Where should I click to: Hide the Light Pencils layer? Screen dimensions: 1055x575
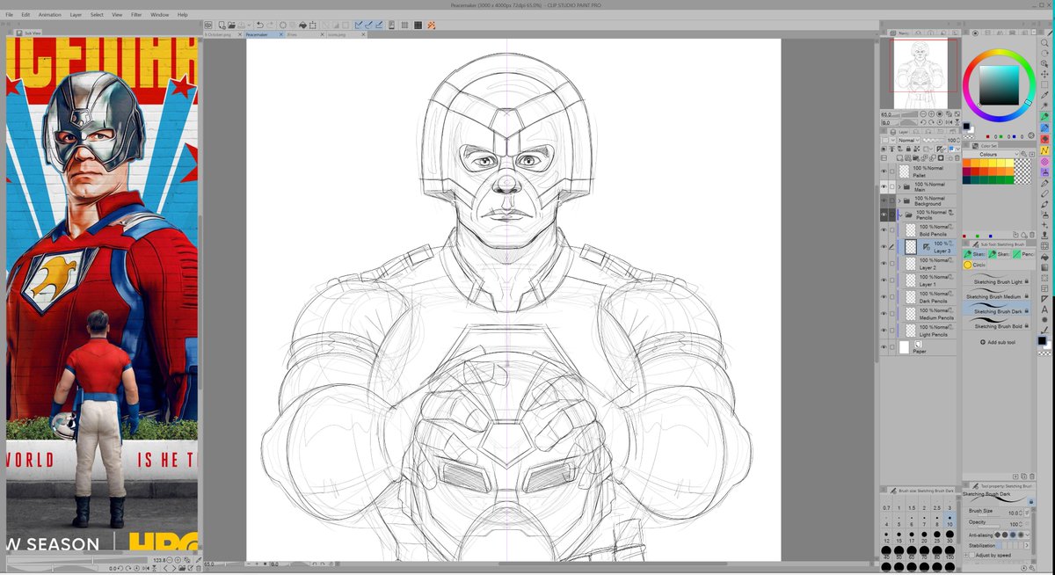point(884,331)
